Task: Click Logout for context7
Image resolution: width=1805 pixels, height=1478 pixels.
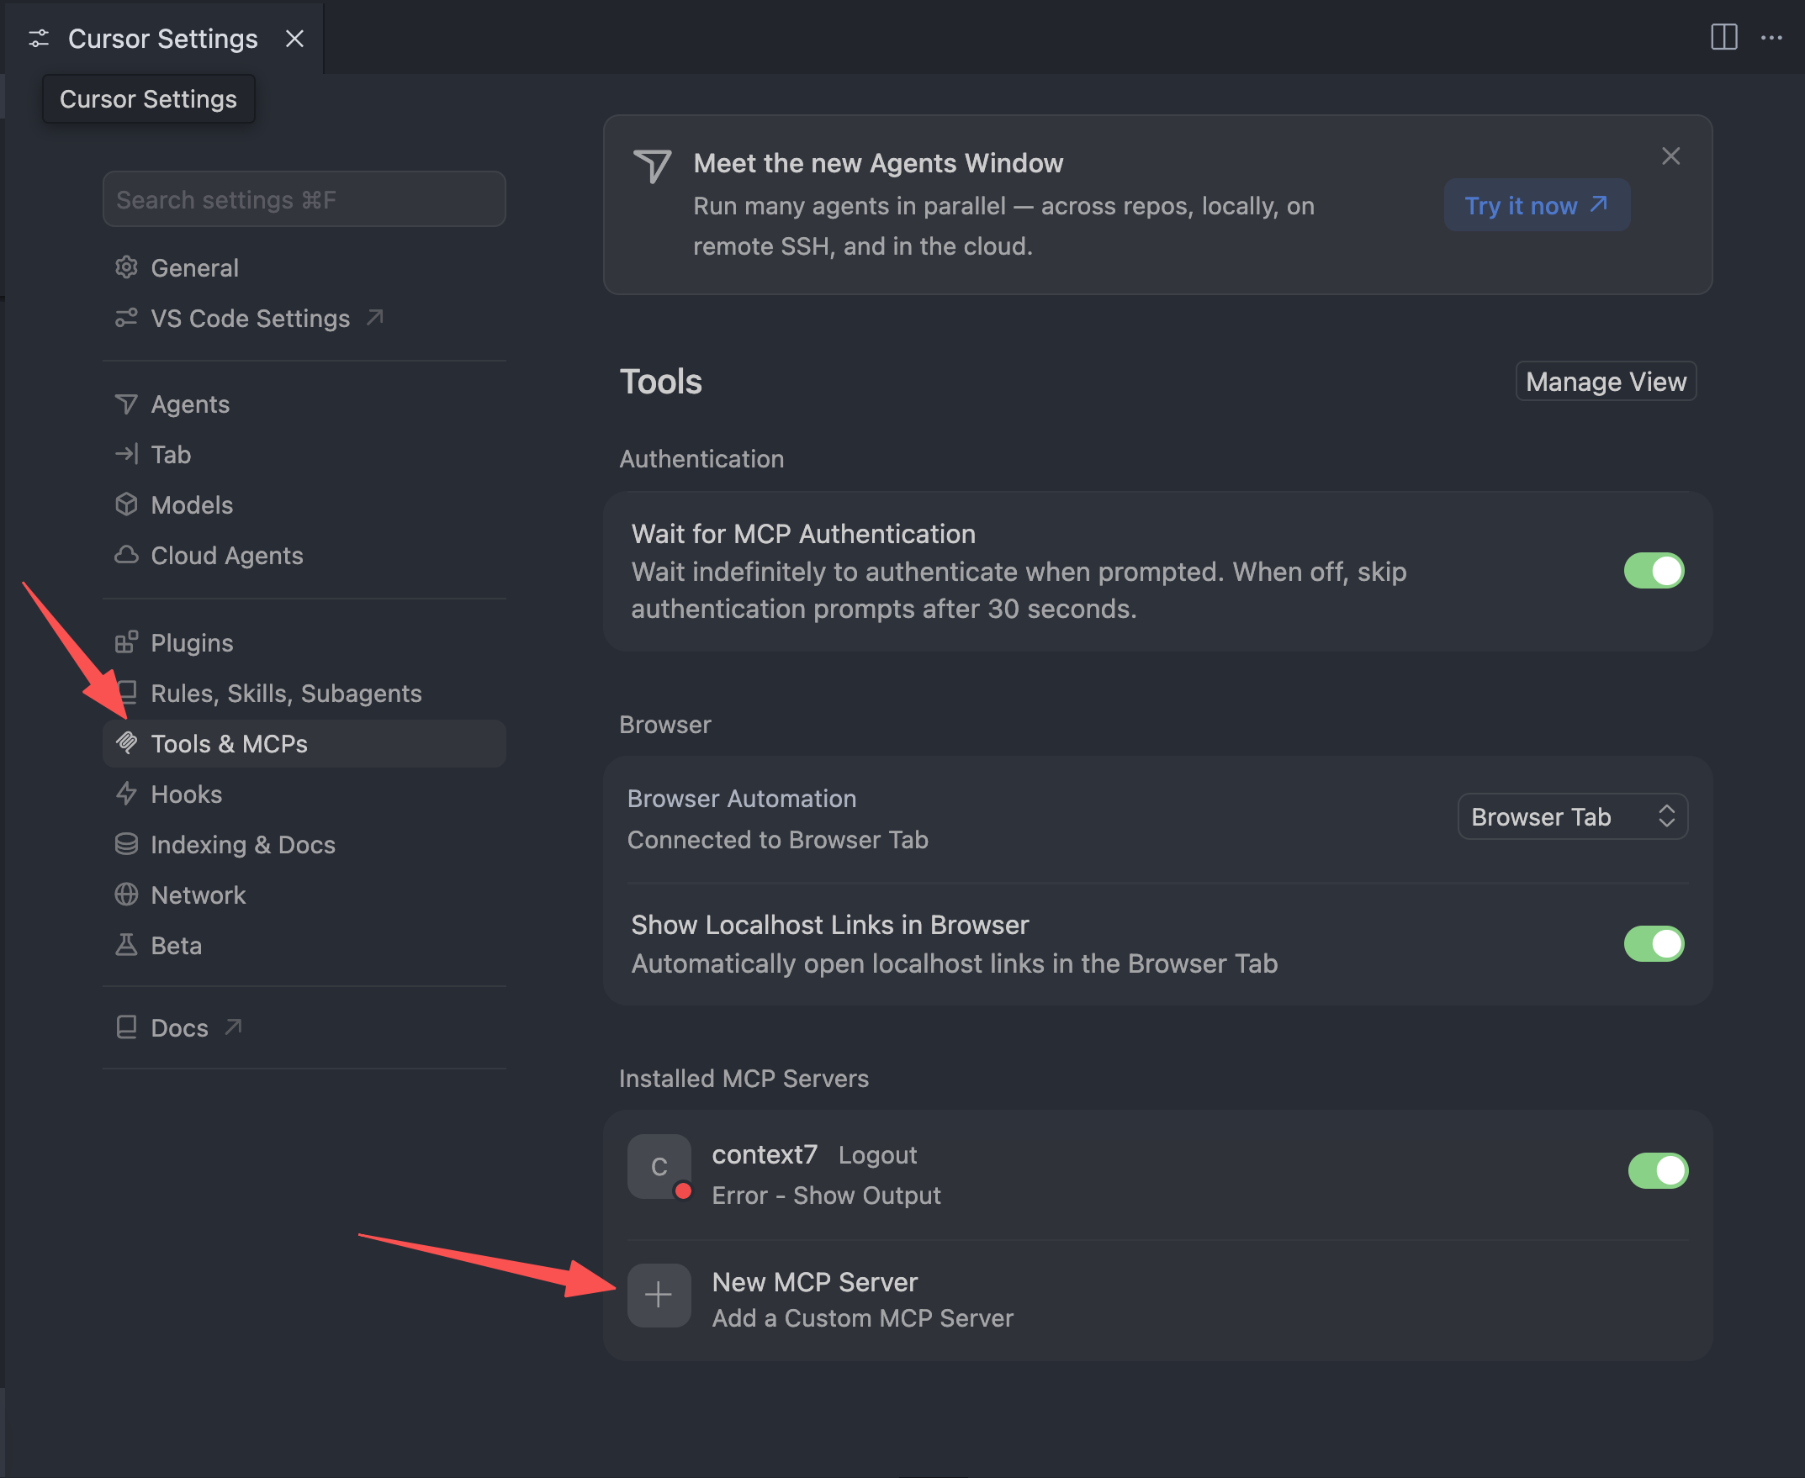Action: point(877,1154)
